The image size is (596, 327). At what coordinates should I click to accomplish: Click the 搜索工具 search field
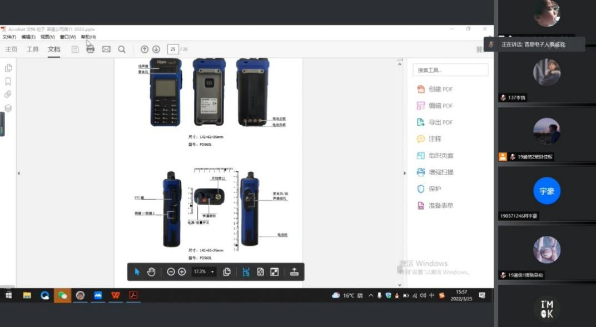[450, 70]
